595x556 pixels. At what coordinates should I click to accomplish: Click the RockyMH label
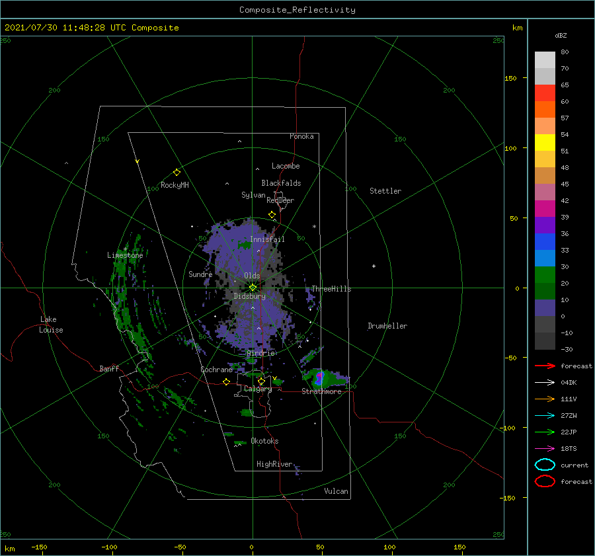175,185
